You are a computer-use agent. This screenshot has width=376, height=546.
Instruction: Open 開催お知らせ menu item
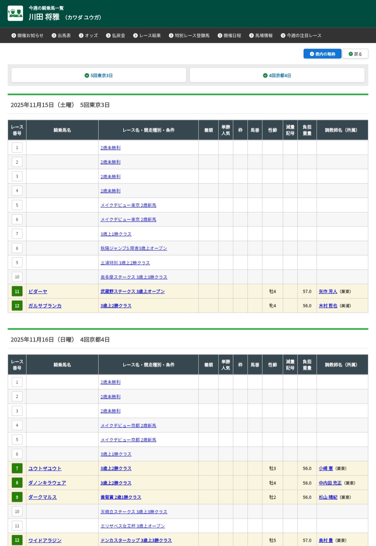pyautogui.click(x=28, y=35)
